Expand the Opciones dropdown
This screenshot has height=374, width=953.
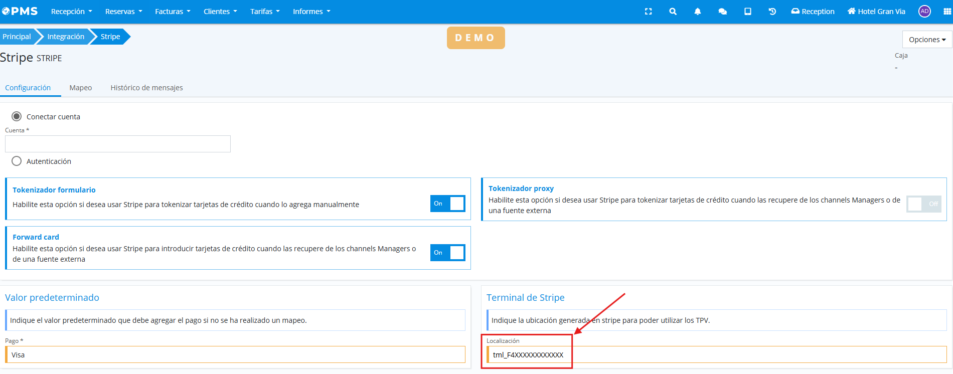[926, 40]
